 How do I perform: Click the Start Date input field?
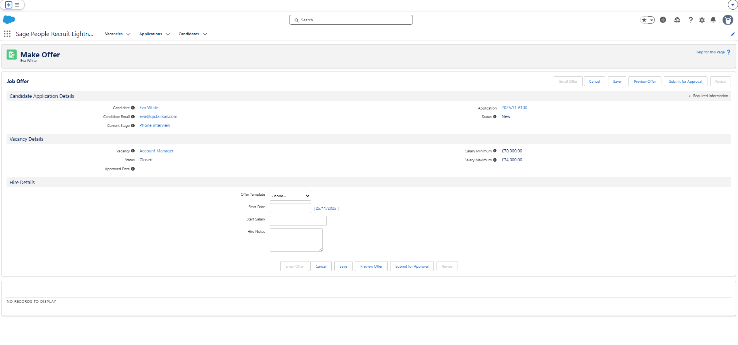coord(290,208)
